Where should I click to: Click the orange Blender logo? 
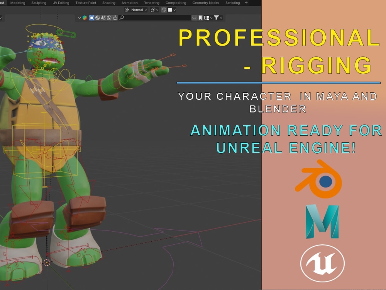coord(319,179)
